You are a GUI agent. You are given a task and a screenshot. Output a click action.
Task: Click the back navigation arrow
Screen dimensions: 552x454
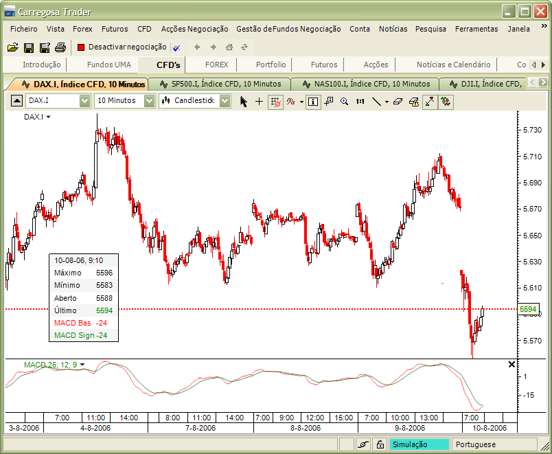tap(196, 47)
